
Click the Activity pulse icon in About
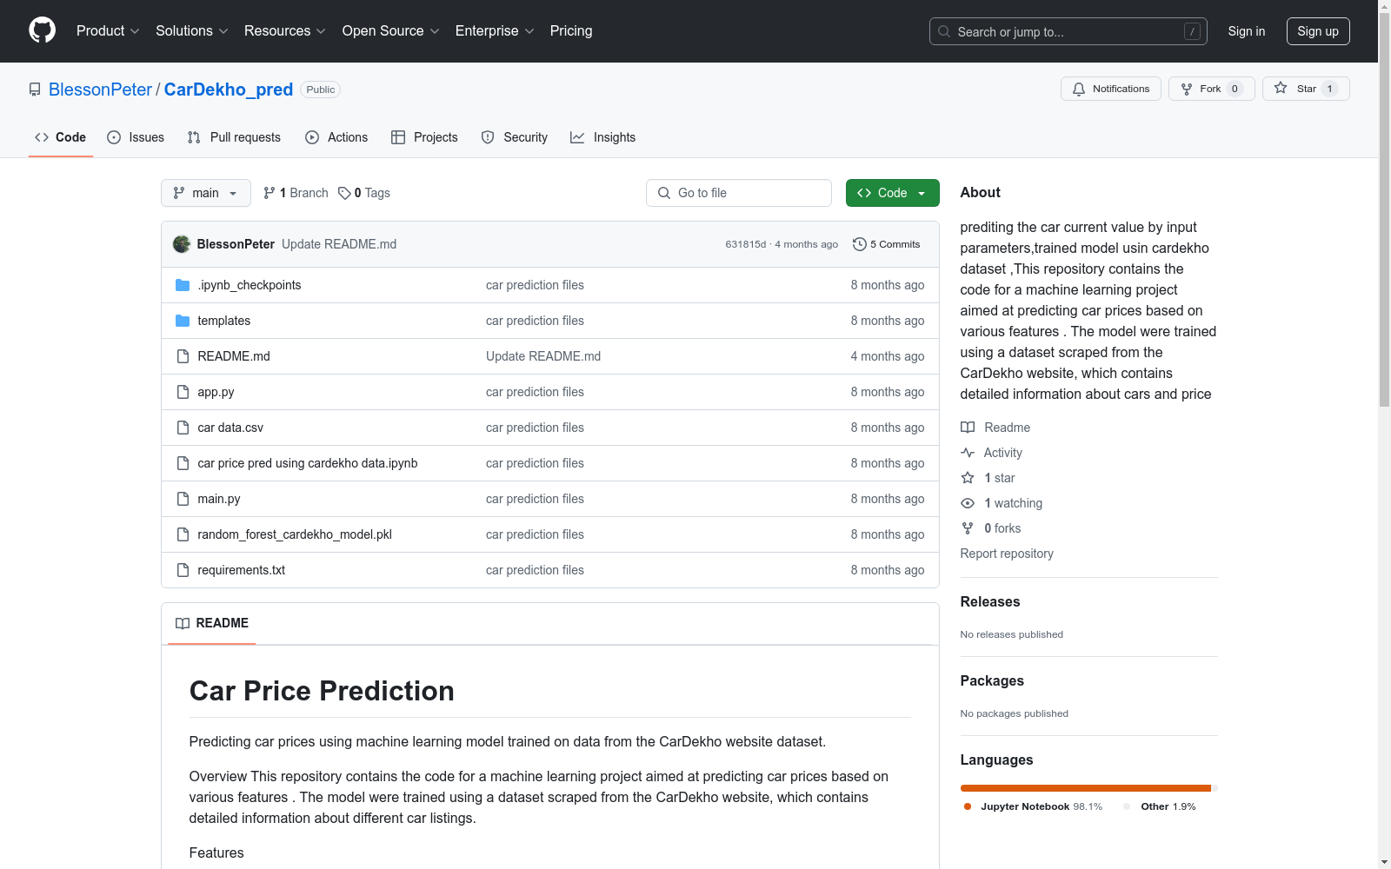tap(968, 453)
